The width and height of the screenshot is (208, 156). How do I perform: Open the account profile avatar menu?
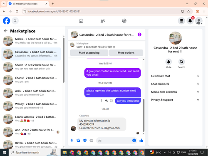coord(199,21)
